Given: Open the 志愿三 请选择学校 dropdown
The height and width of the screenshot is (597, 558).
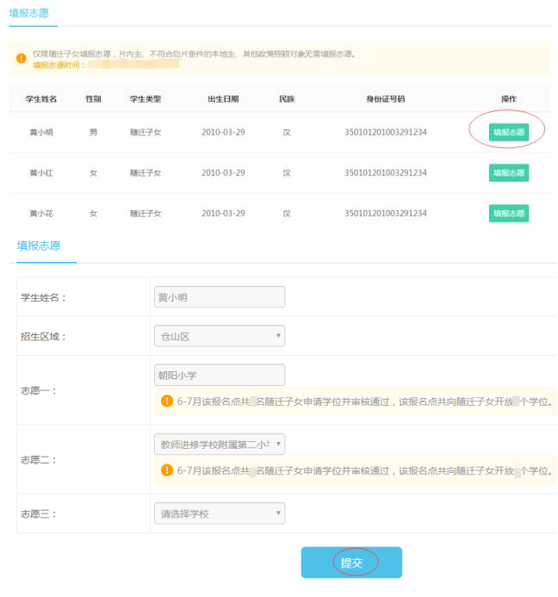Looking at the screenshot, I should tap(219, 514).
